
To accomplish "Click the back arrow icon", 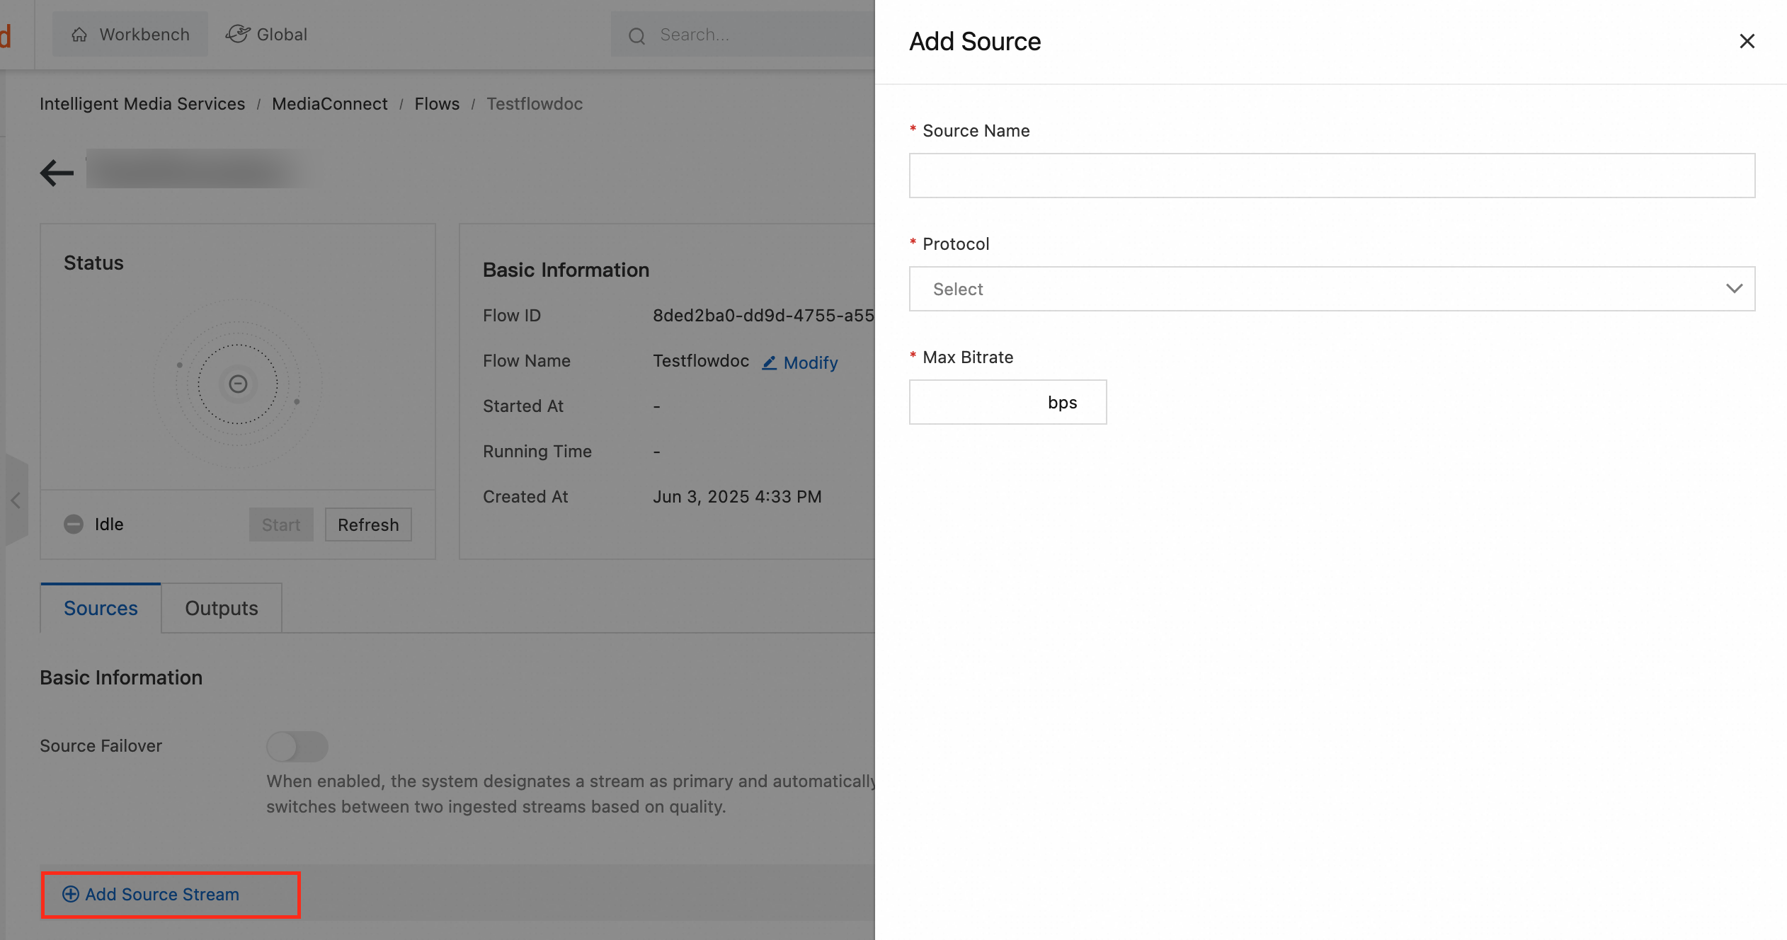I will (57, 172).
